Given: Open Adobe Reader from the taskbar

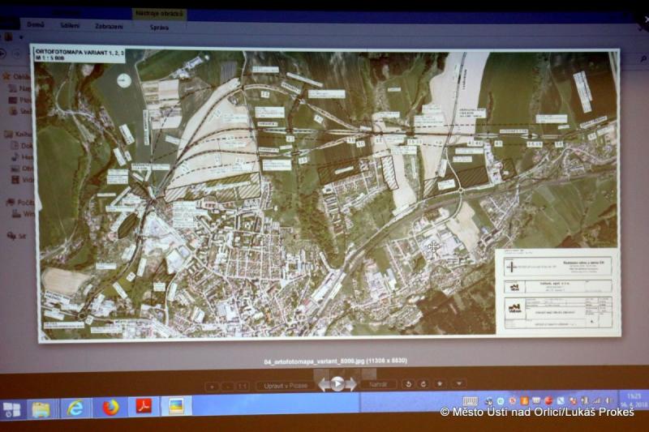Looking at the screenshot, I should (x=144, y=407).
